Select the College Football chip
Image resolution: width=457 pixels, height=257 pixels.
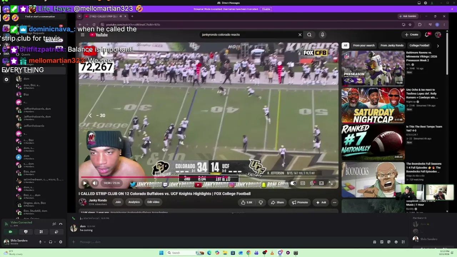(x=419, y=45)
